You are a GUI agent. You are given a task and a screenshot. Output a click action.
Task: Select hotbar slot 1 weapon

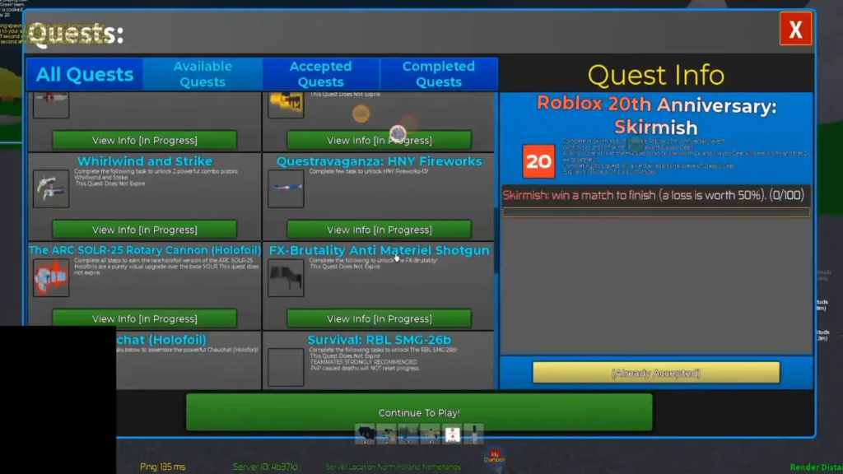pyautogui.click(x=365, y=434)
